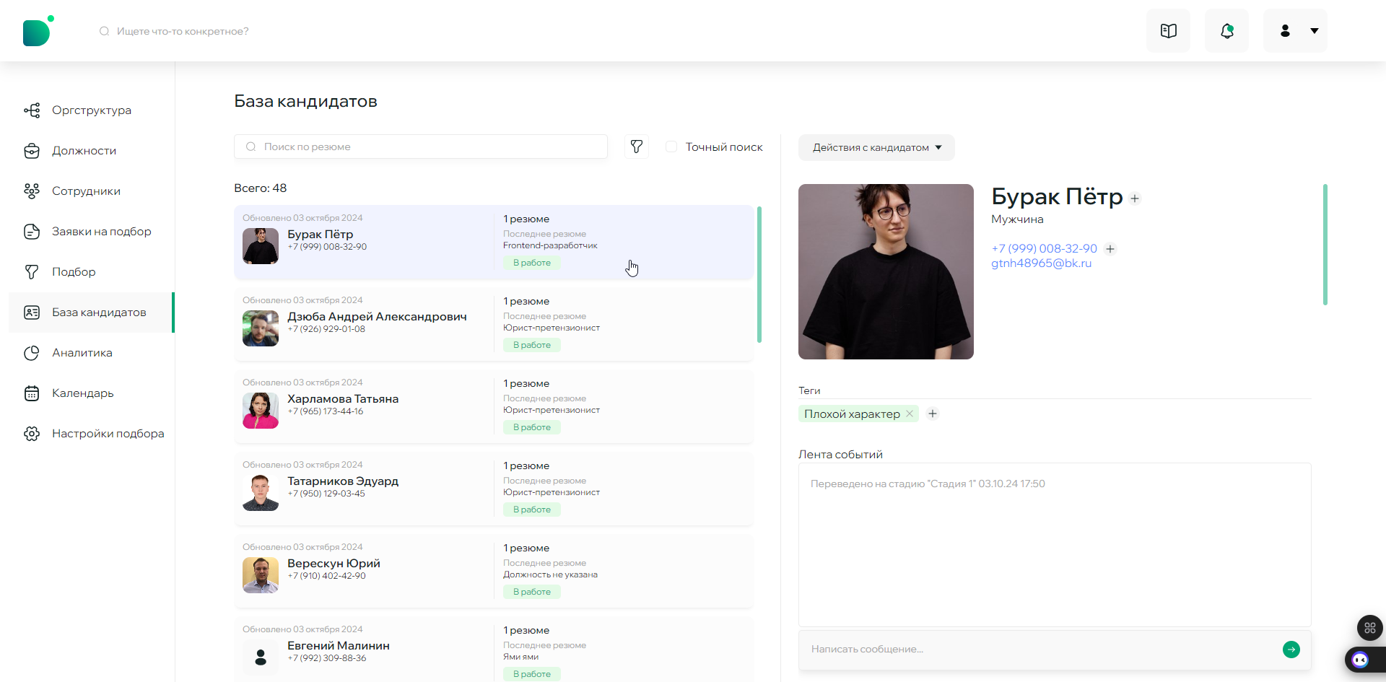
Task: Click Всего: 48 counter
Action: [260, 188]
